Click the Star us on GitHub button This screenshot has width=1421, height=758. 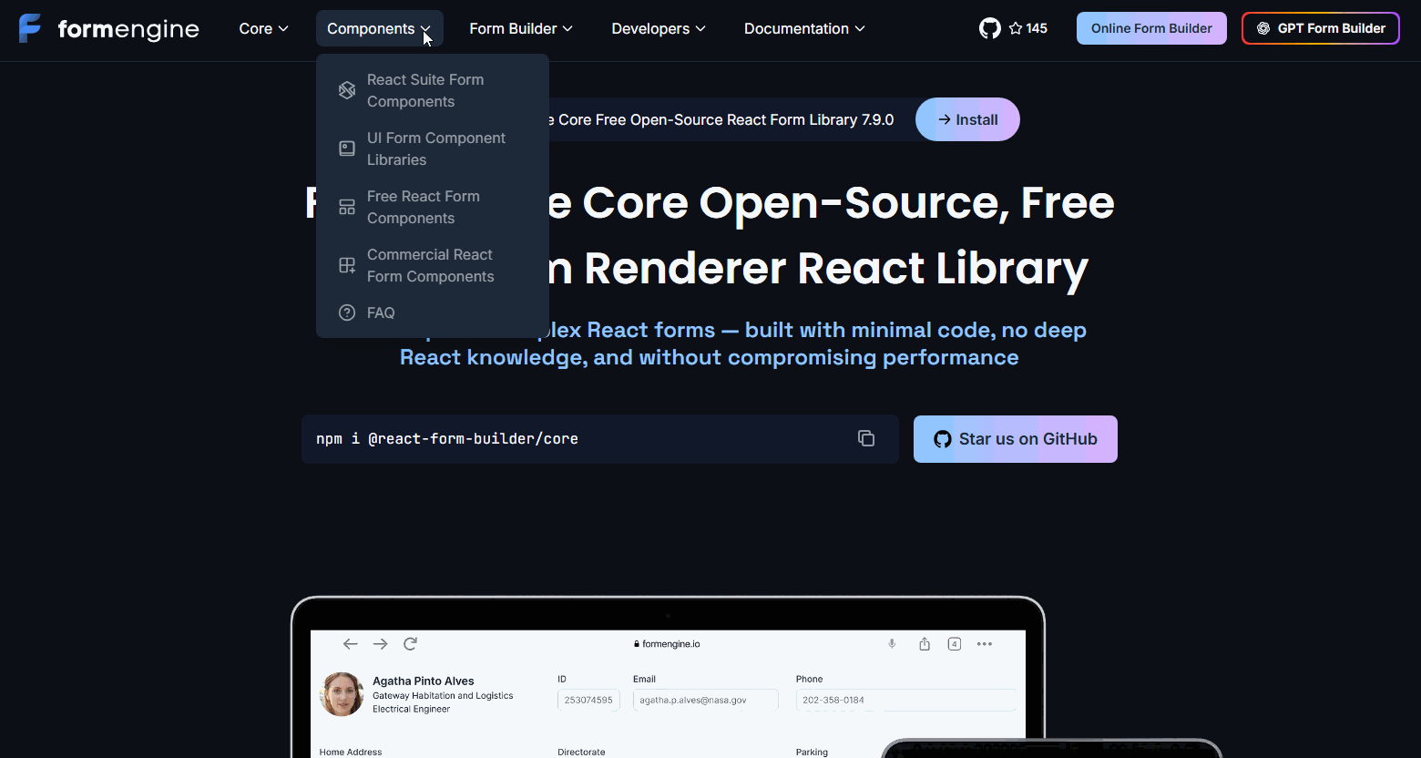[1015, 439]
